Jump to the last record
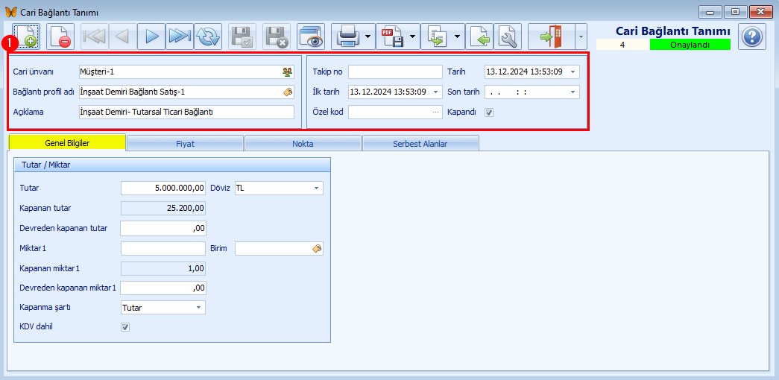The height and width of the screenshot is (380, 779). [180, 37]
